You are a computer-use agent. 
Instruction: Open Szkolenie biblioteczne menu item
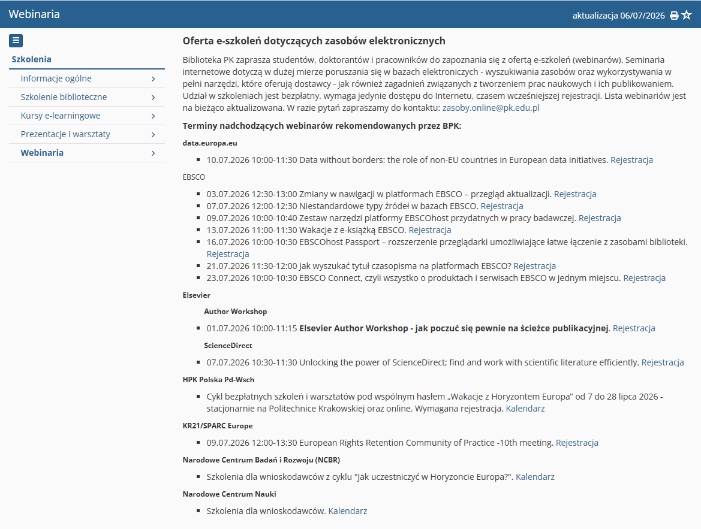[87, 97]
